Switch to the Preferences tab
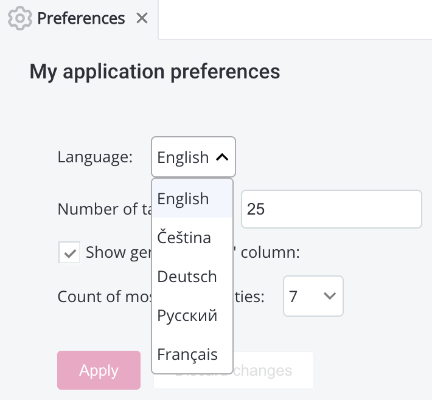 pos(80,19)
